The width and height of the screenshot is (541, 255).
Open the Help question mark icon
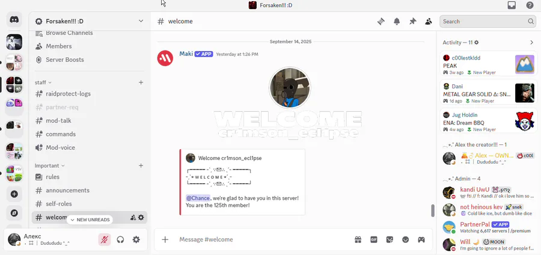[x=530, y=5]
